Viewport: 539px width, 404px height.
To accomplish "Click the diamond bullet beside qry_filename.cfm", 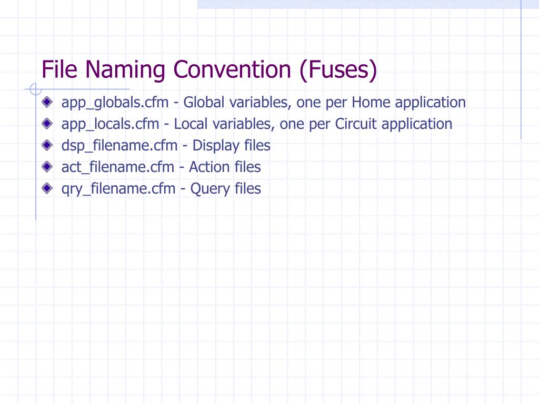I will point(47,188).
